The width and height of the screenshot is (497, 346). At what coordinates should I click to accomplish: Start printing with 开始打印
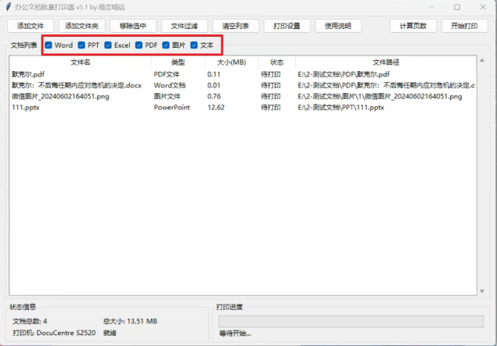pyautogui.click(x=465, y=26)
